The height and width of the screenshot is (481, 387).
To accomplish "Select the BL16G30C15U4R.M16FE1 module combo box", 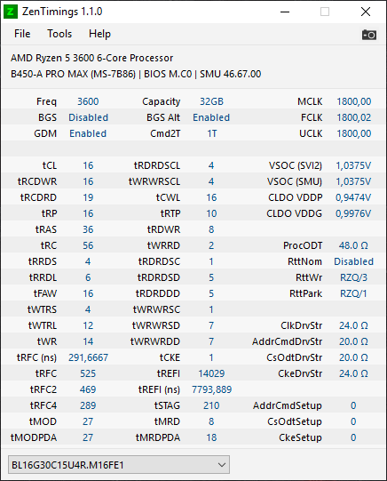I will [119, 465].
